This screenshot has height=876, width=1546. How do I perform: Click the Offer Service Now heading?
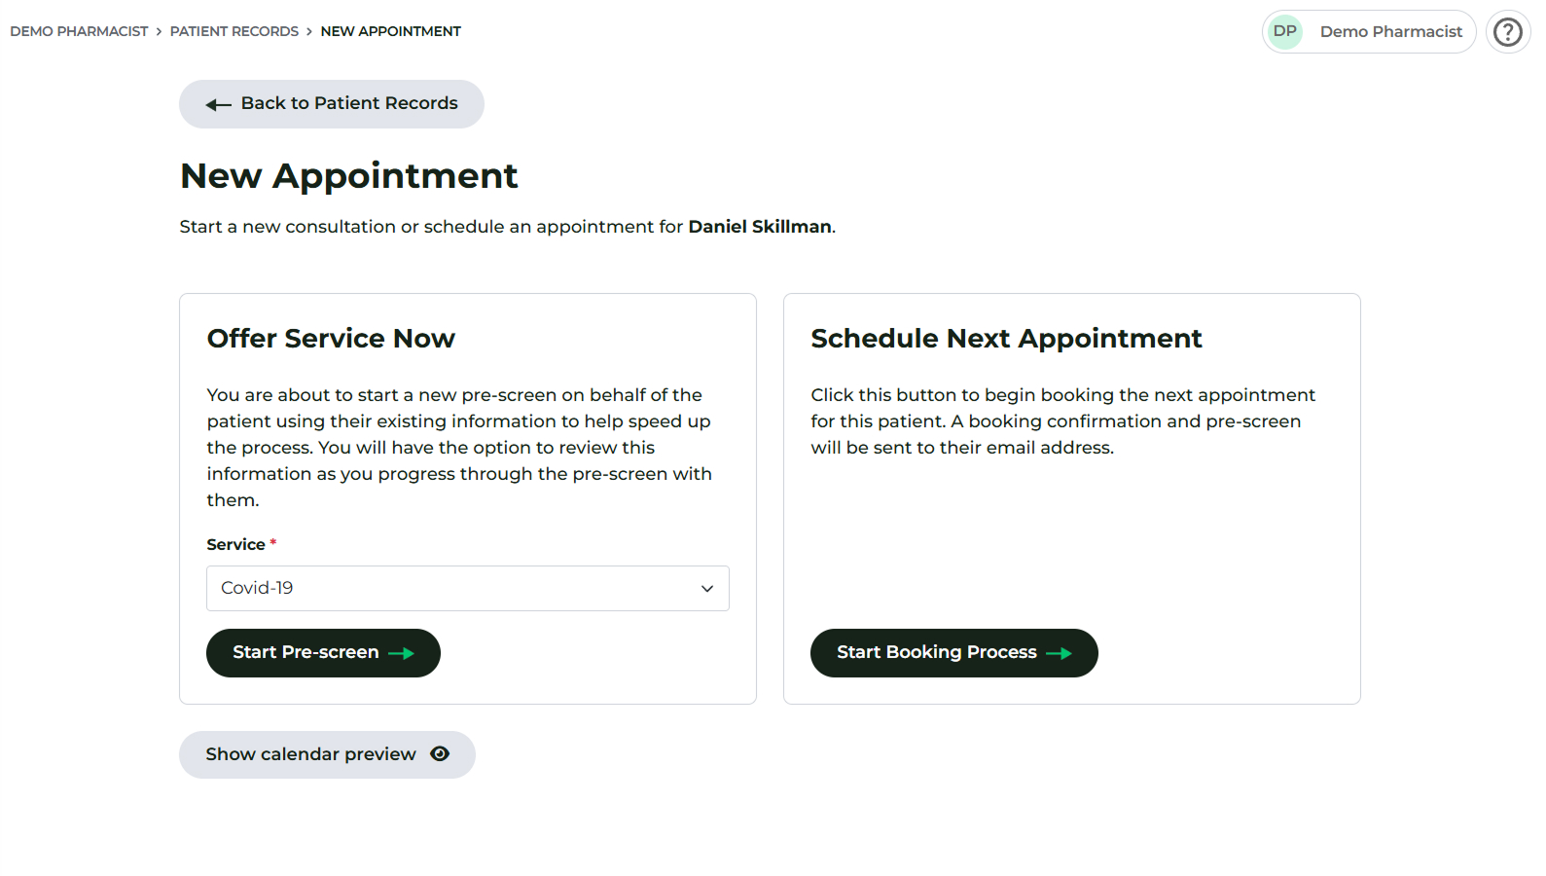pyautogui.click(x=331, y=338)
